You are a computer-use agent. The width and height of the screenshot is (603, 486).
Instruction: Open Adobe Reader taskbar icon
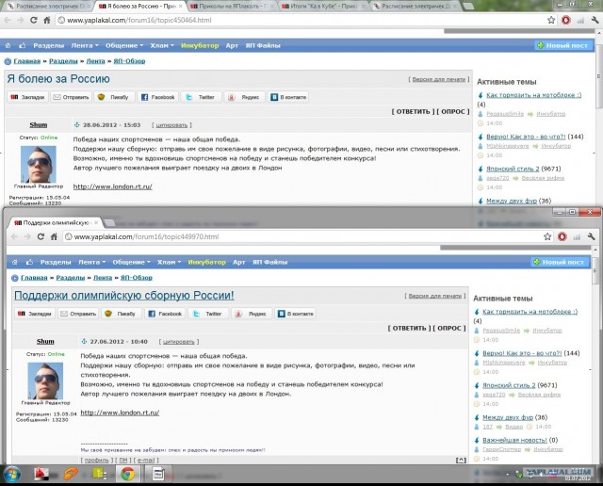41,474
